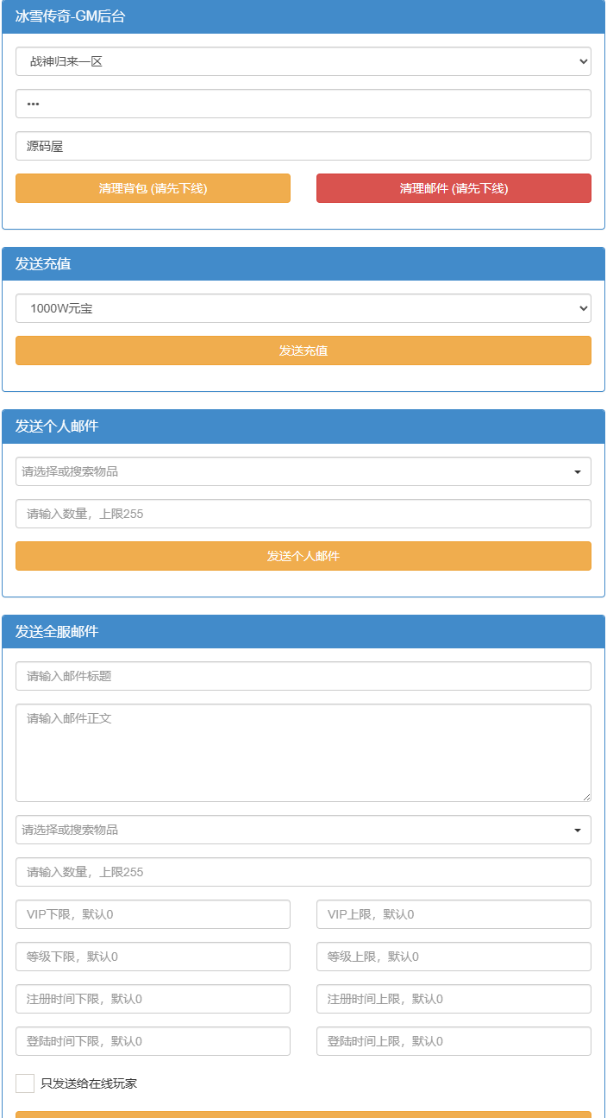
Task: Click the VIP上限 input field
Action: [454, 914]
